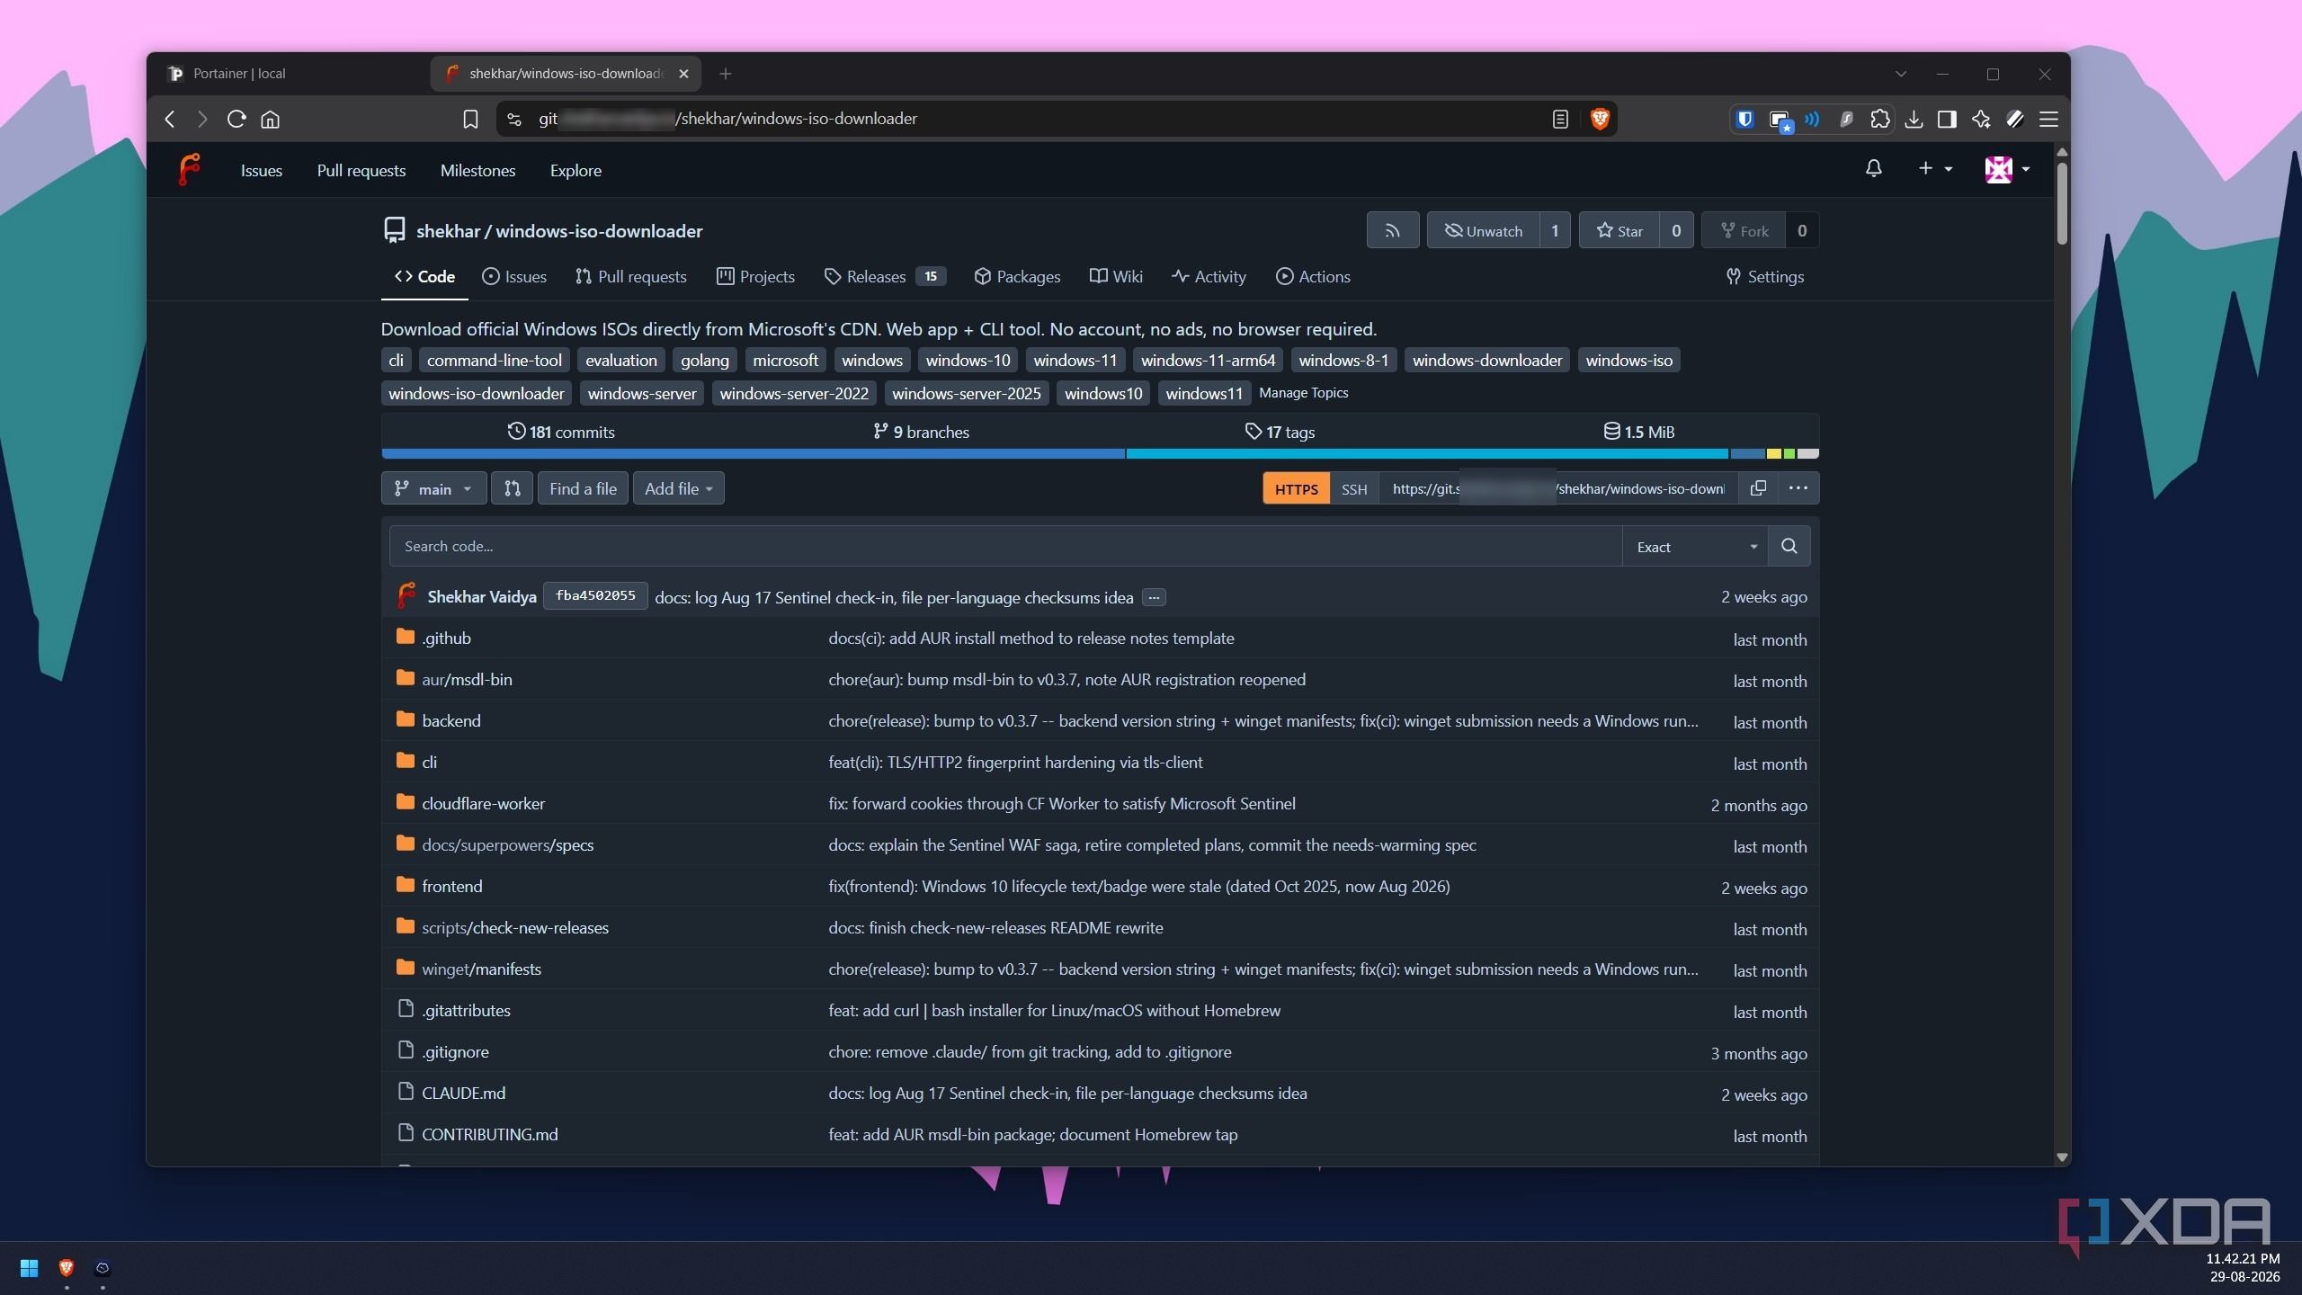Unwatch the repository
The height and width of the screenshot is (1295, 2302).
pos(1483,231)
